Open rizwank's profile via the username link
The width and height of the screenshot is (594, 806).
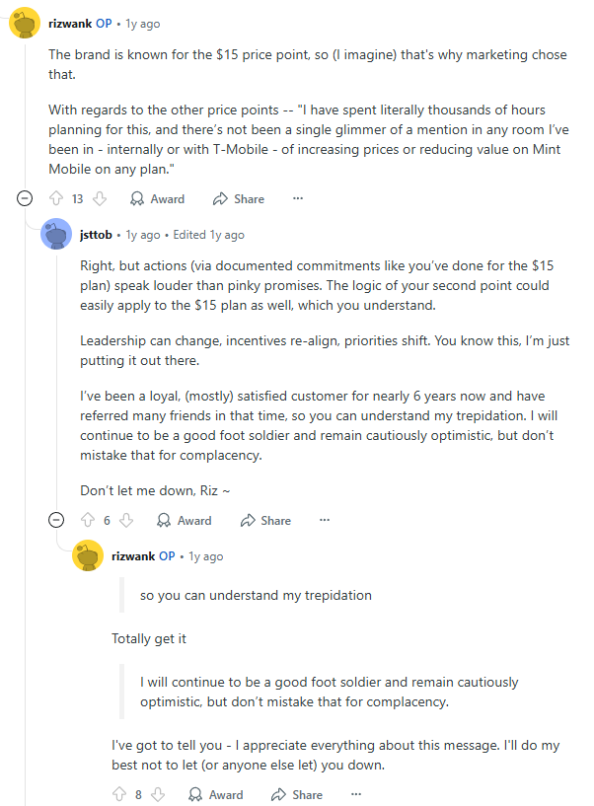pos(72,23)
